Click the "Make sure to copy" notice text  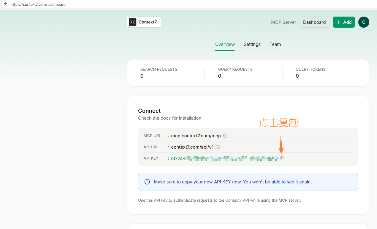(233, 182)
